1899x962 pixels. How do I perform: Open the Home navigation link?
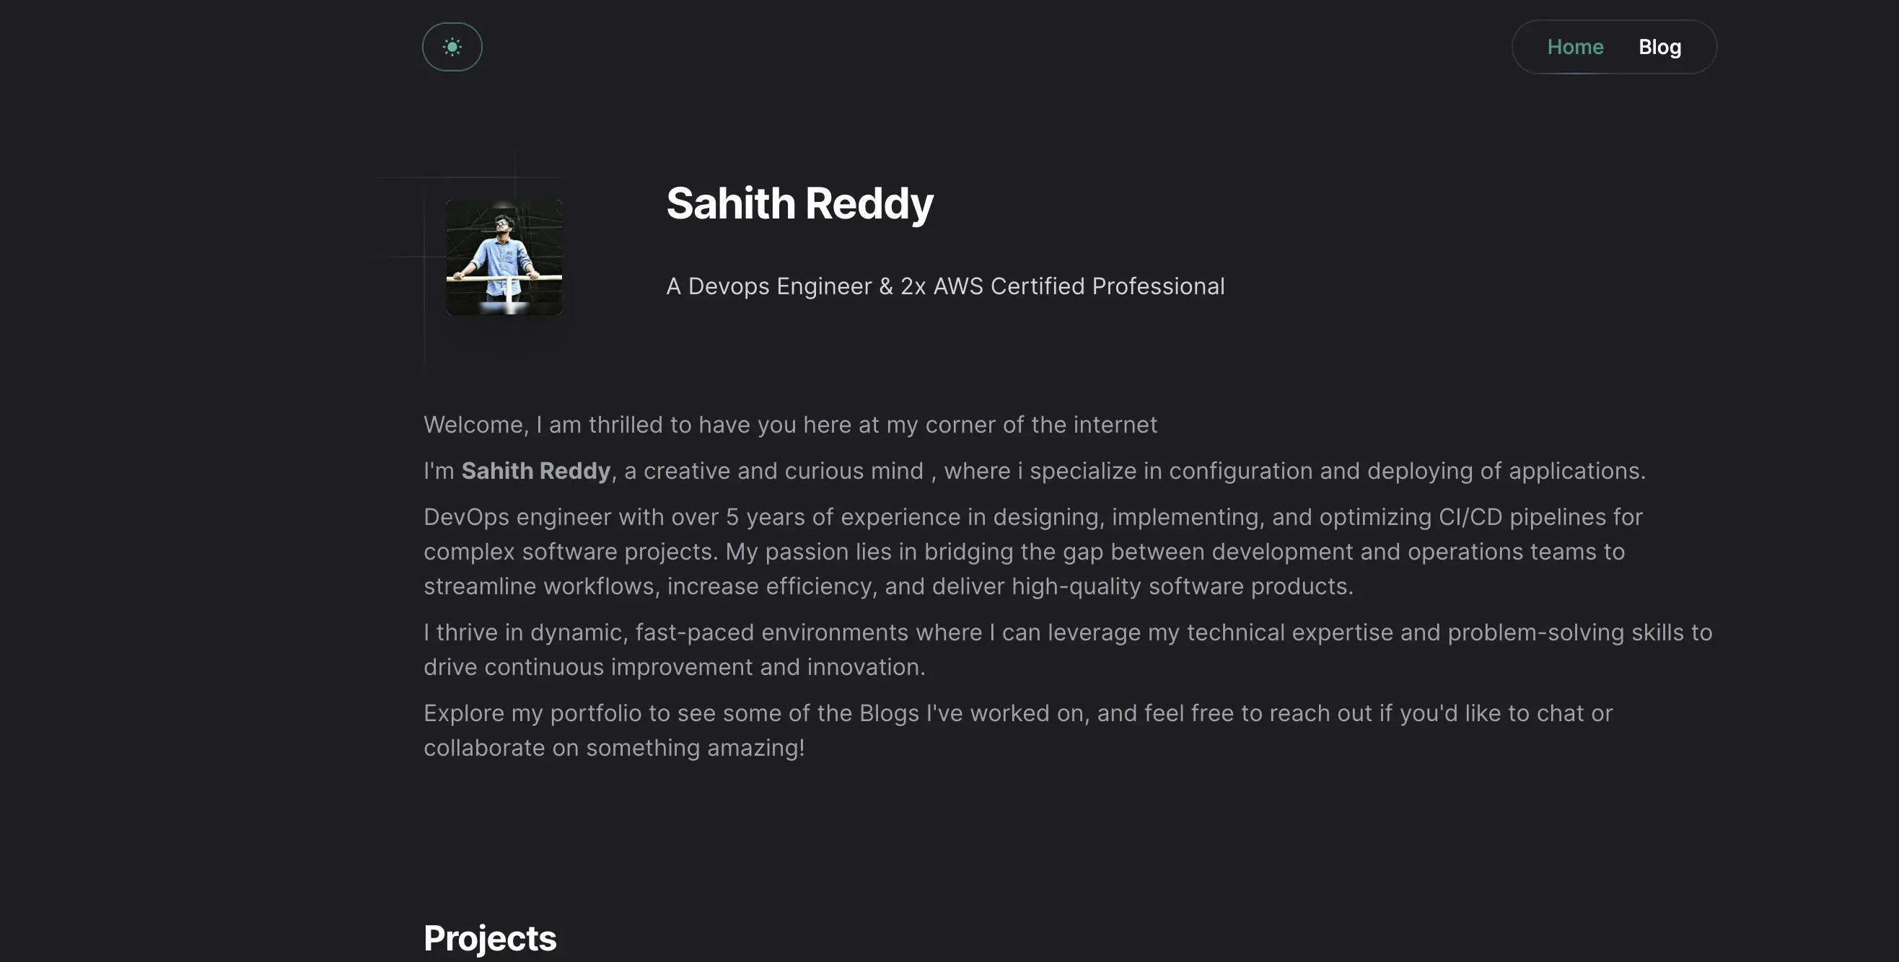tap(1574, 47)
